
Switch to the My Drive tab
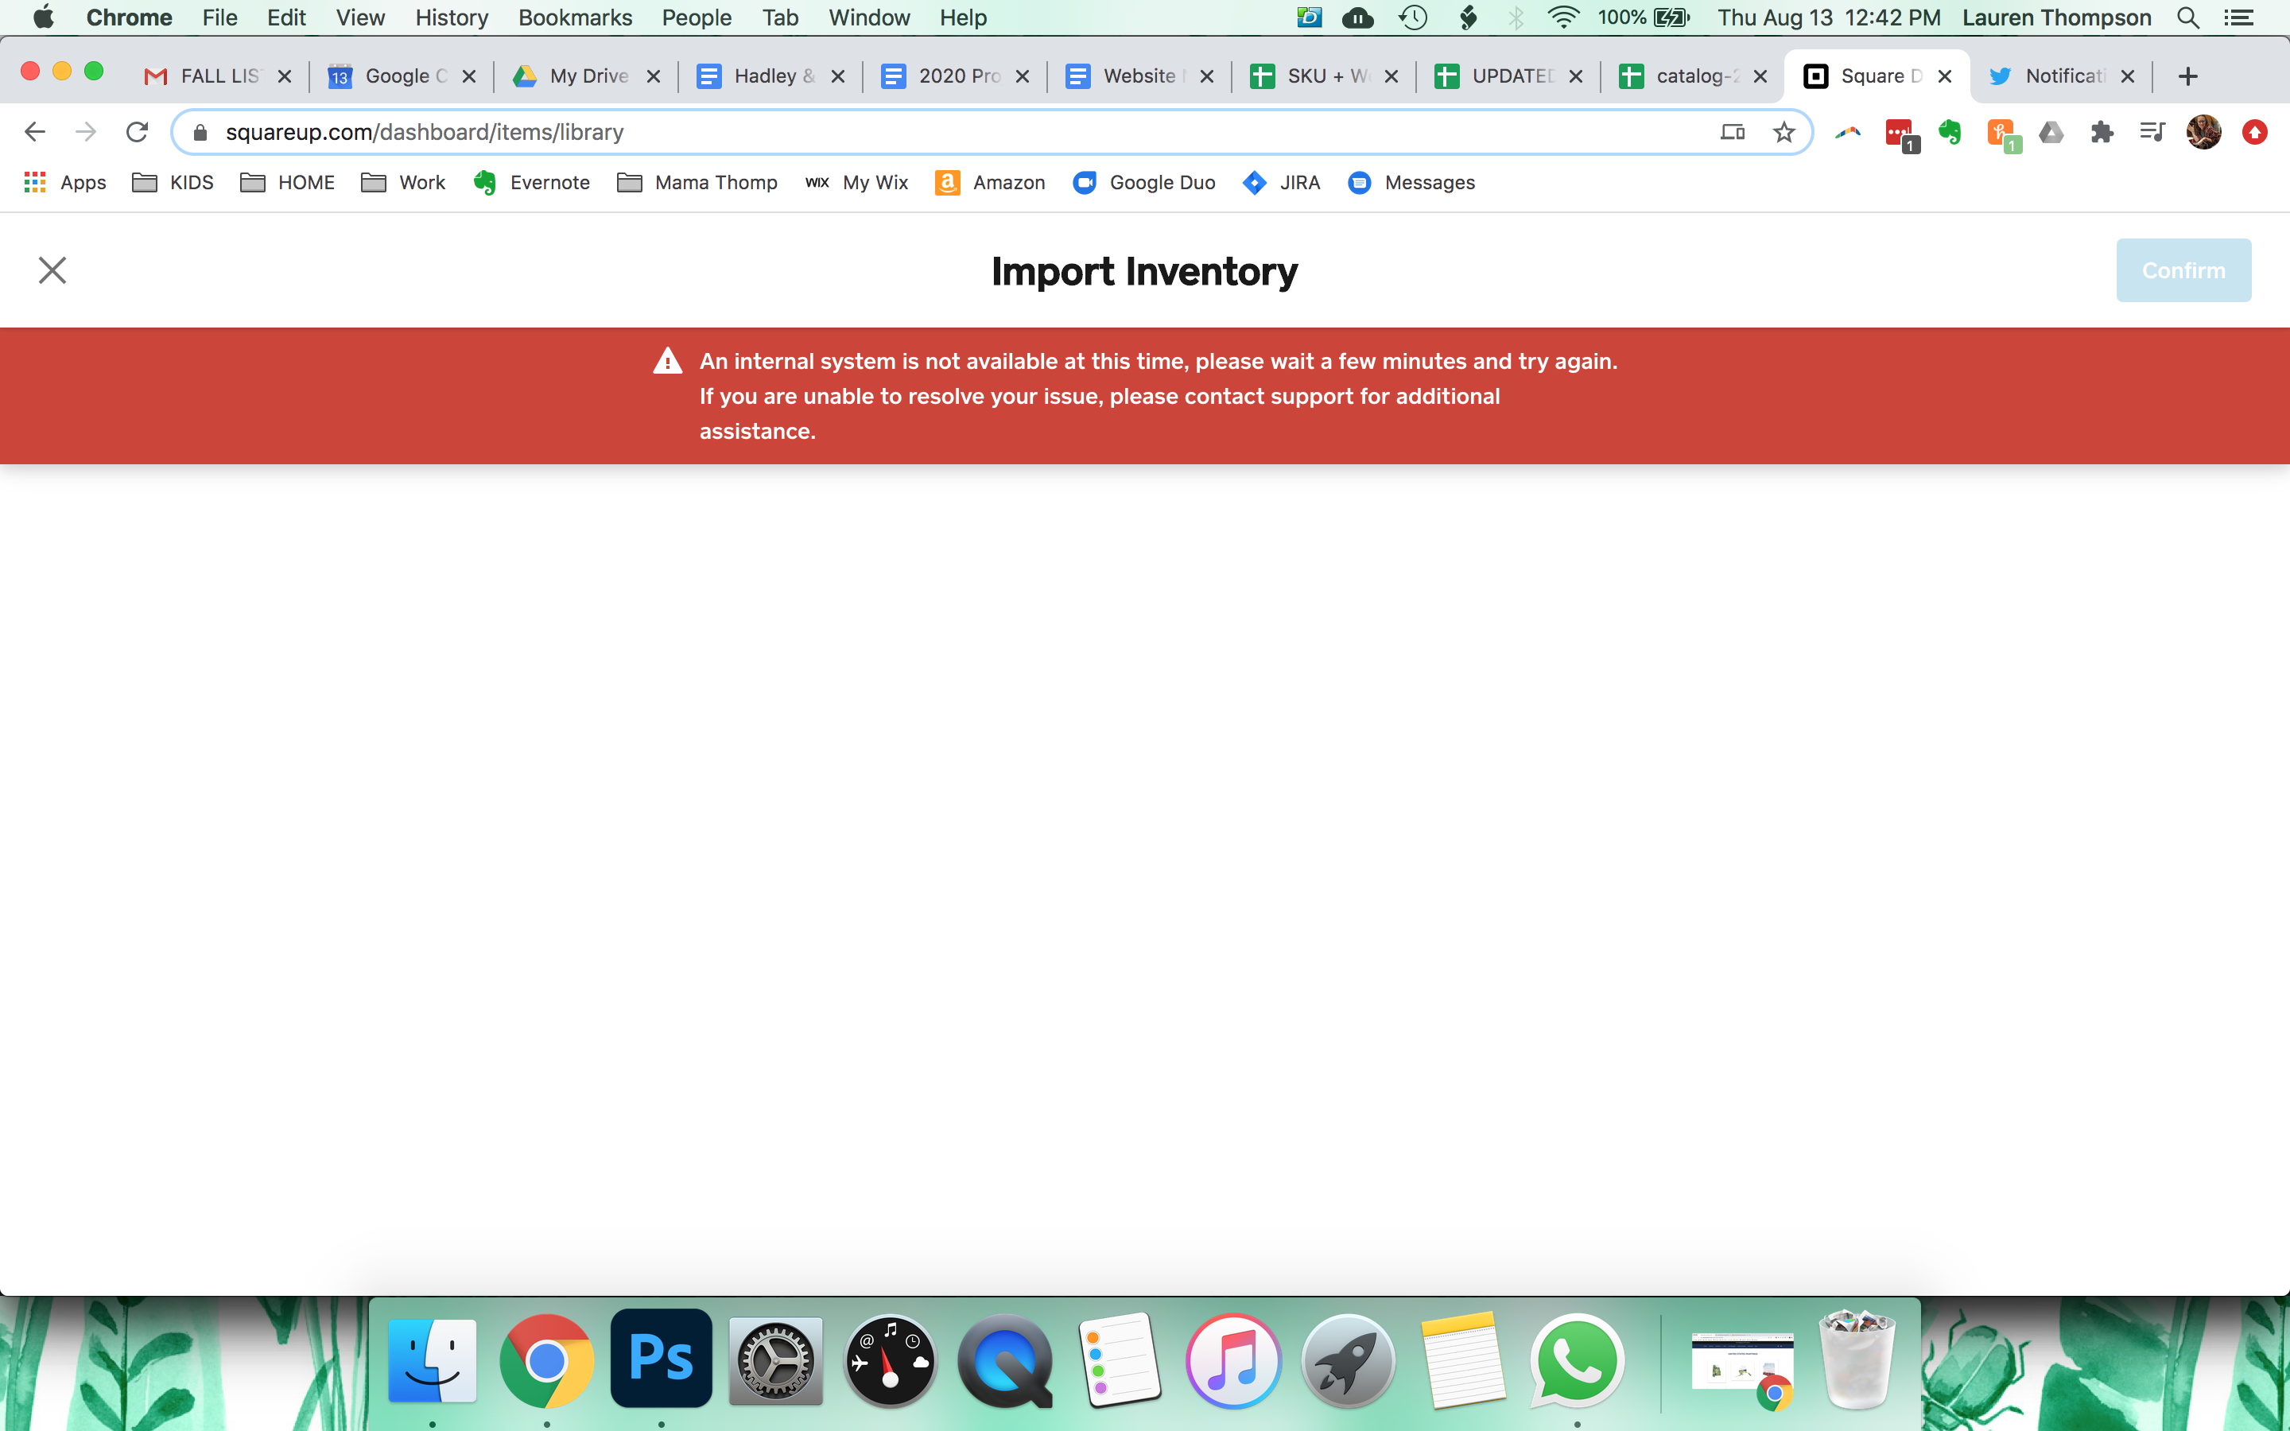point(587,76)
